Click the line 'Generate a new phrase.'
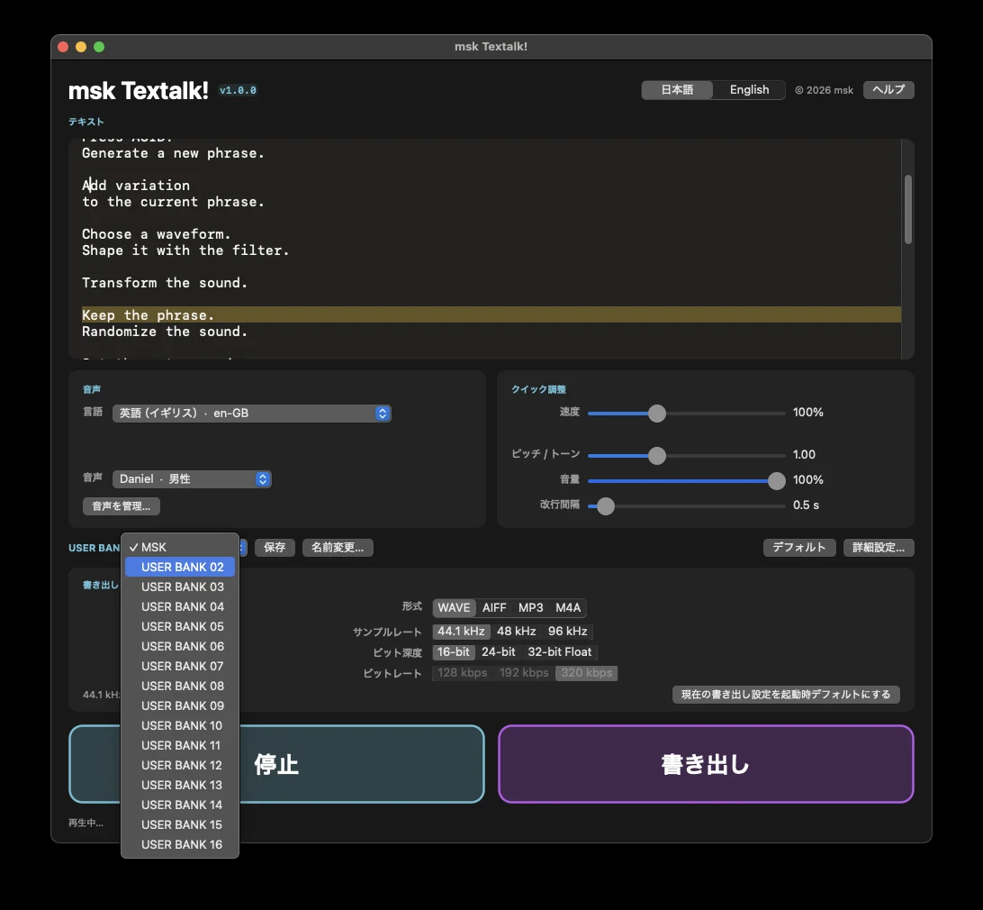The height and width of the screenshot is (910, 983). 173,153
